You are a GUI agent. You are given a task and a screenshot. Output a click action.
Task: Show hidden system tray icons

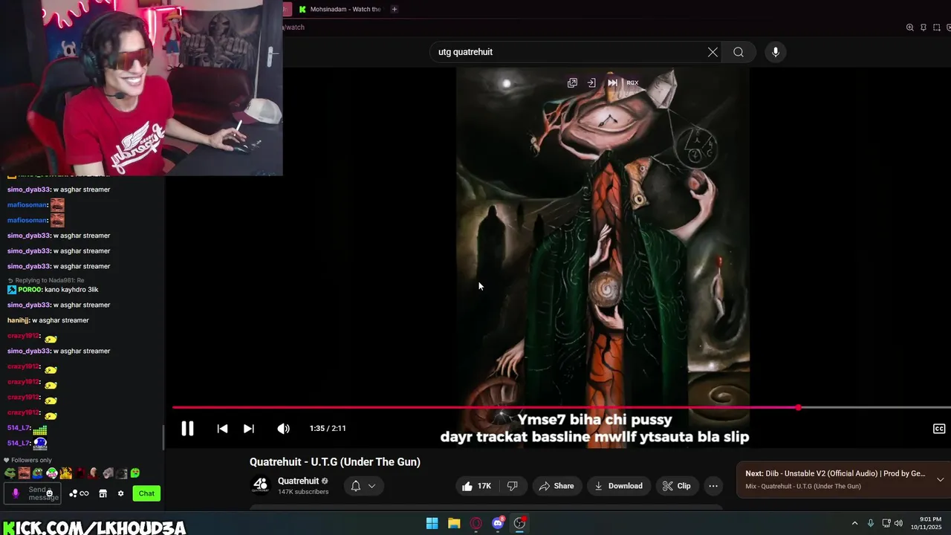[x=854, y=523]
